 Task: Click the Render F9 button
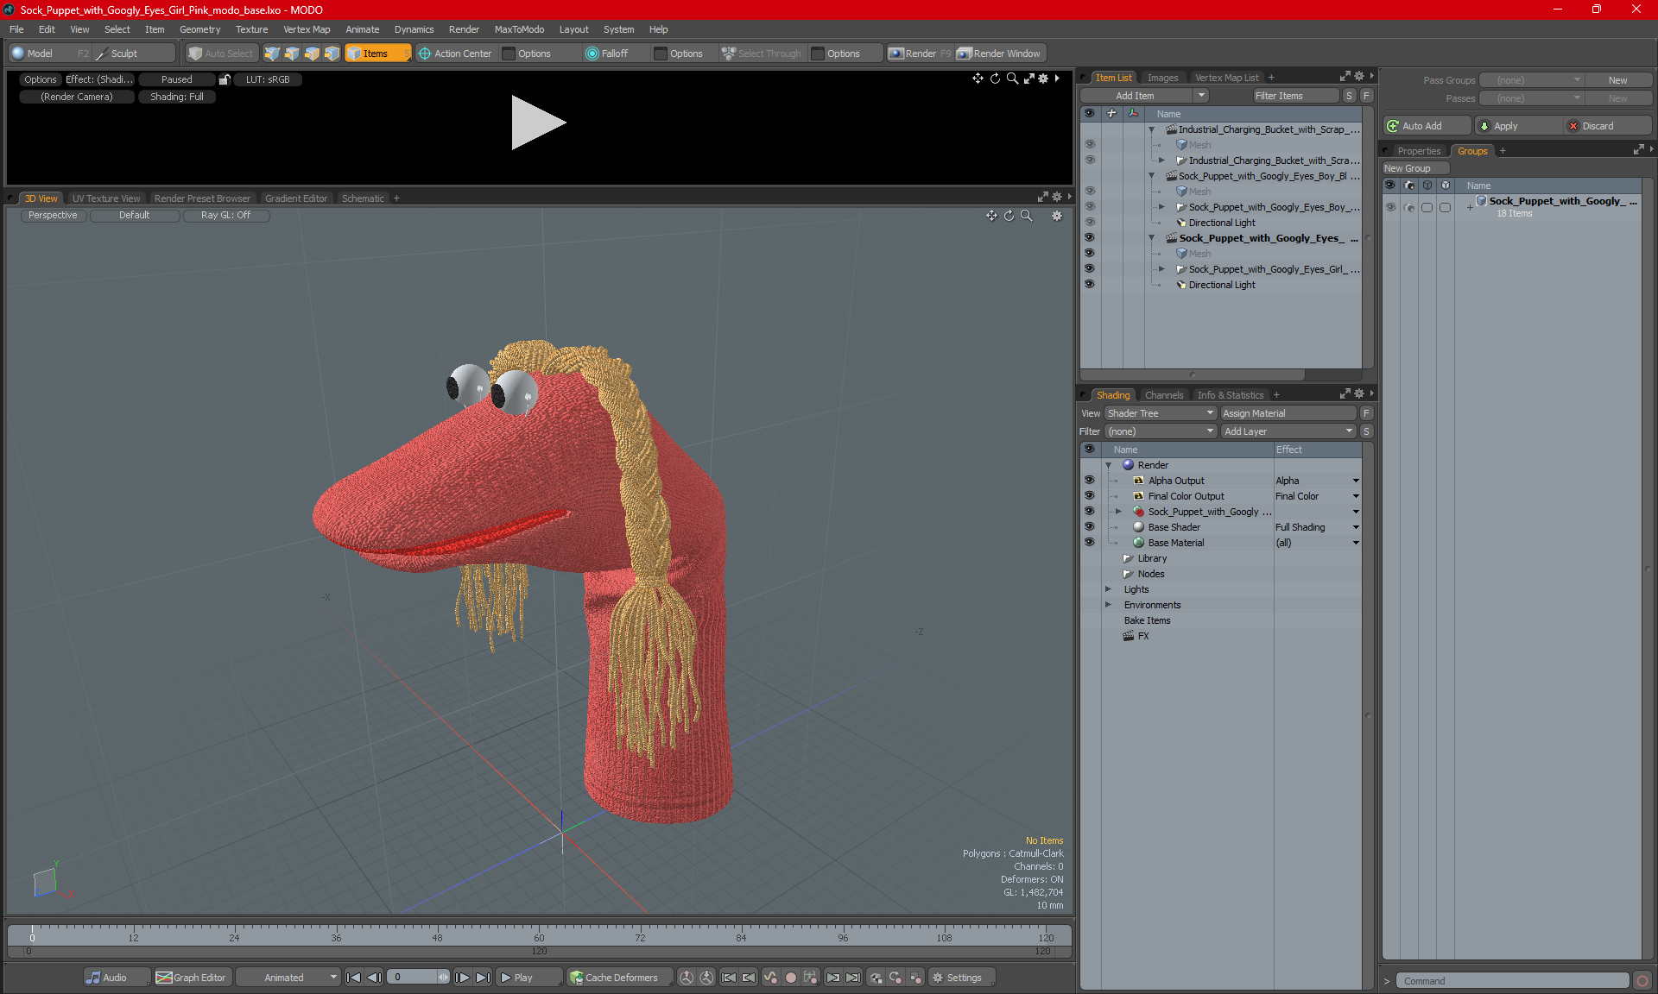click(921, 53)
